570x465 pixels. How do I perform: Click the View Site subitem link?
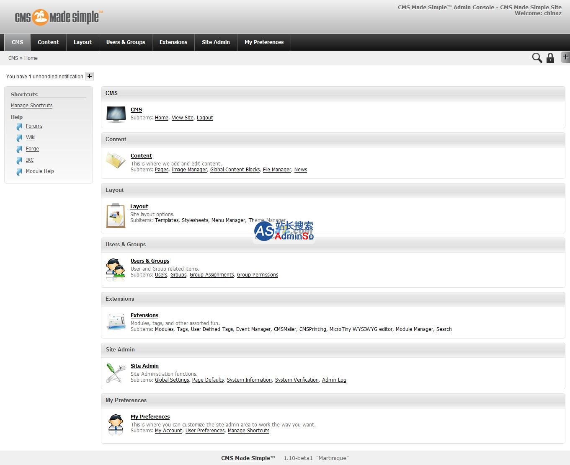(183, 118)
